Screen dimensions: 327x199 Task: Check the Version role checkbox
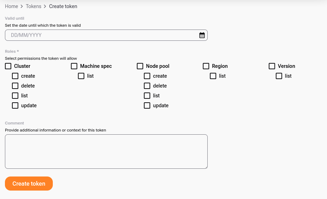pos(272,66)
